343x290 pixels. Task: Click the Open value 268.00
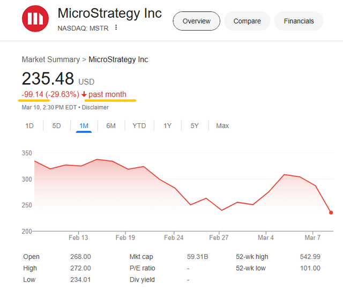[x=80, y=257]
